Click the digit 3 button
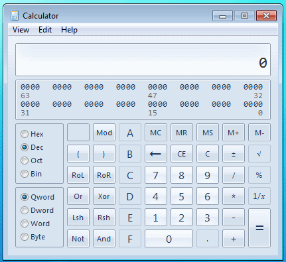The width and height of the screenshot is (286, 262). point(208,218)
